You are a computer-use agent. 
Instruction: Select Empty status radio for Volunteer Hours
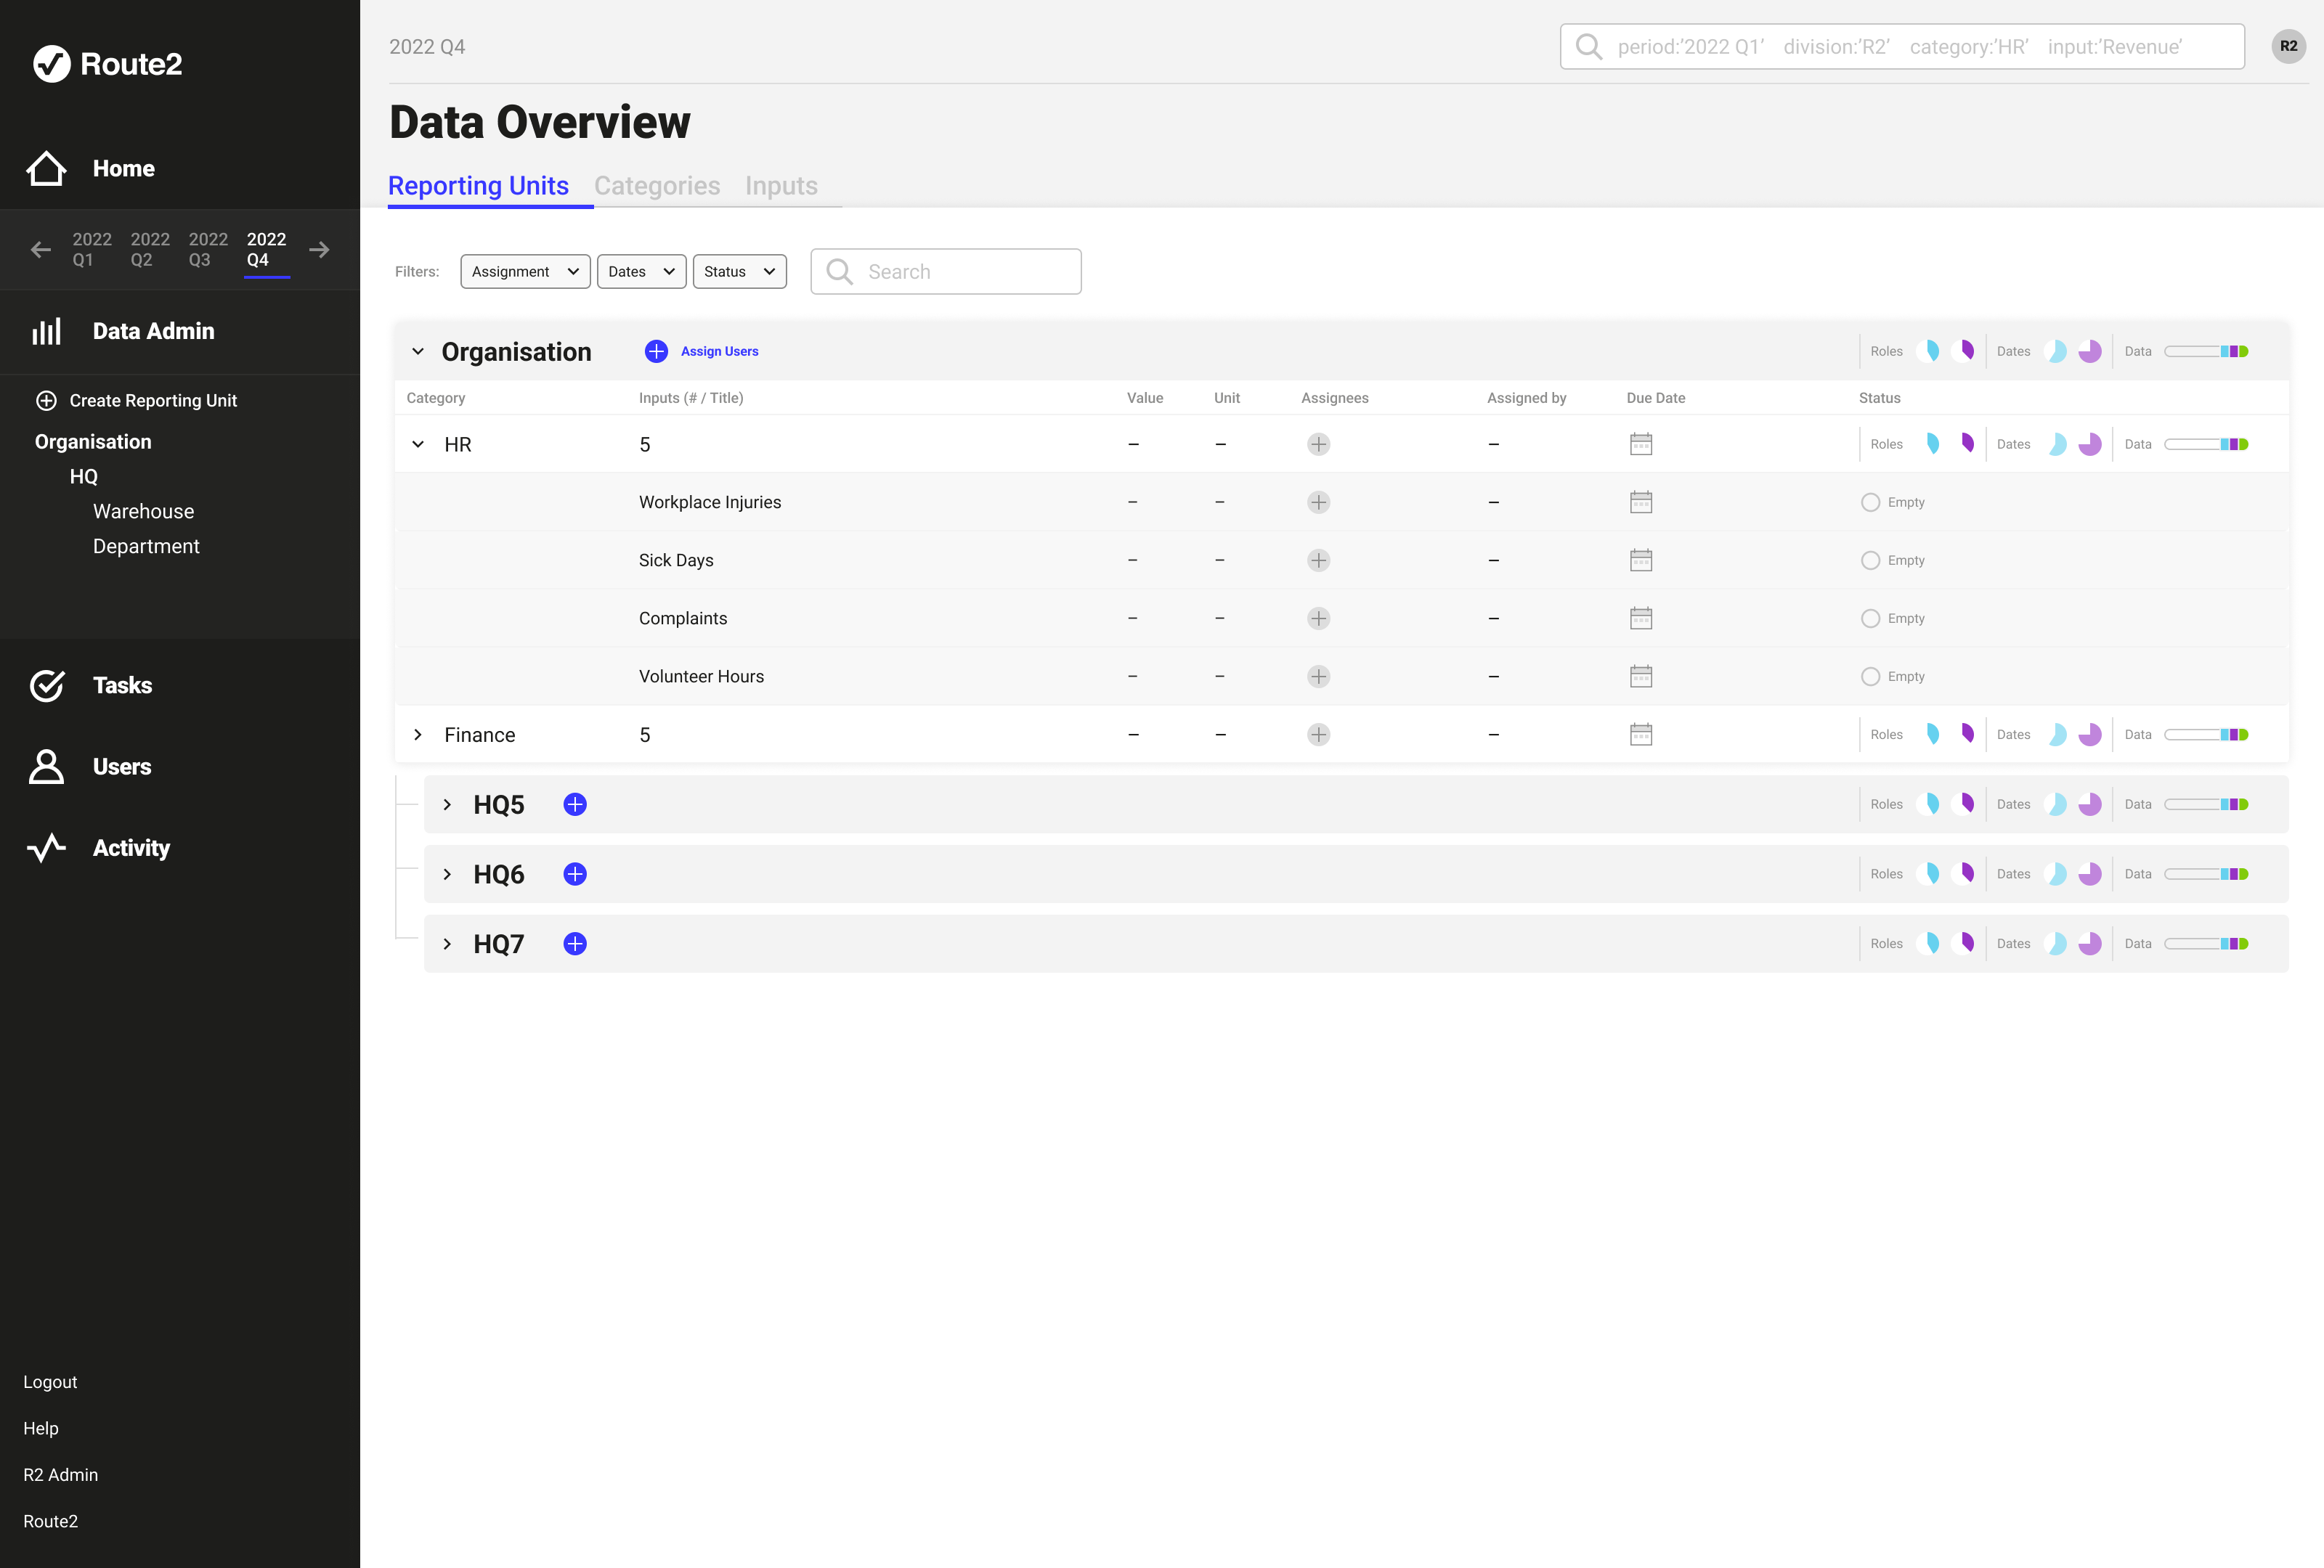tap(1870, 677)
